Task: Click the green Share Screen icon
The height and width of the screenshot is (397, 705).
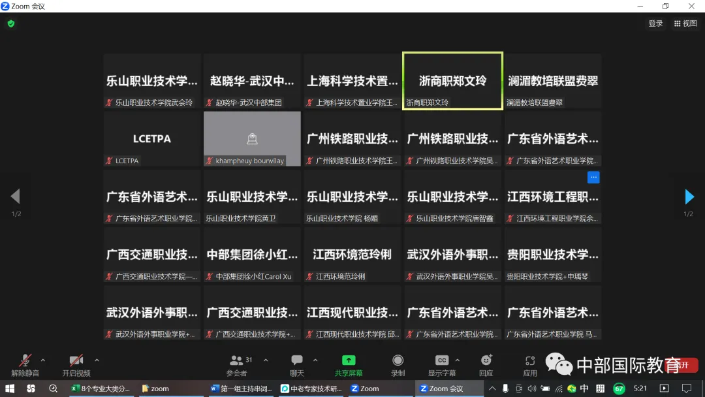Action: (349, 360)
